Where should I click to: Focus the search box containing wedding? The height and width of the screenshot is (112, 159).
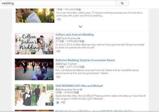pos(58,3)
